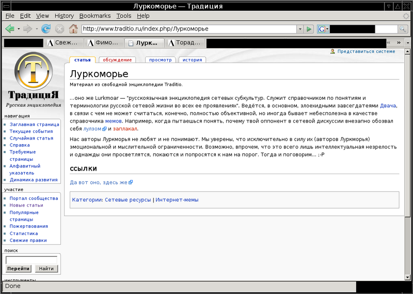Open the Back history dropdown arrow
Viewport: 413px width, 294px height.
point(19,29)
